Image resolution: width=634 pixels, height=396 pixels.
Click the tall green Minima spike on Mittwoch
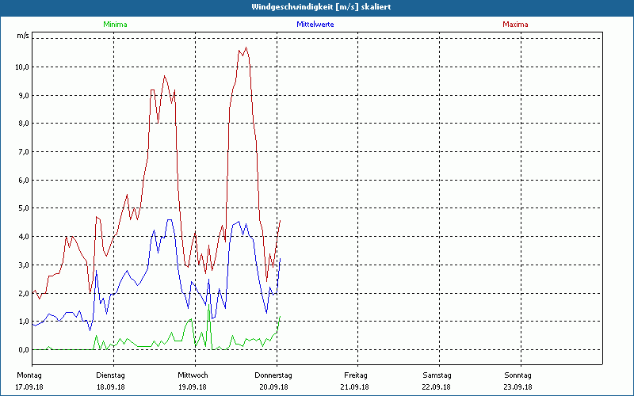tap(208, 304)
